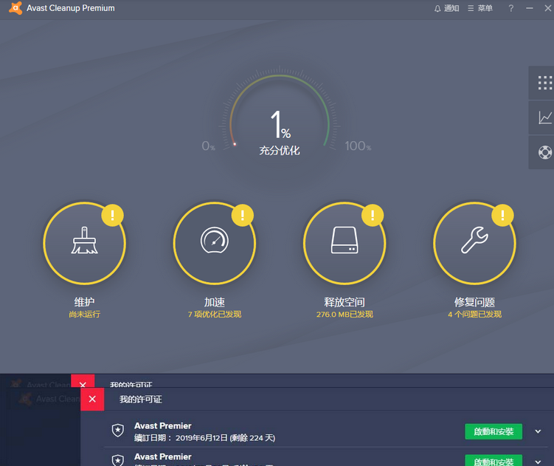554x466 pixels.
Task: Click the 释放空间 label
Action: [x=344, y=302]
